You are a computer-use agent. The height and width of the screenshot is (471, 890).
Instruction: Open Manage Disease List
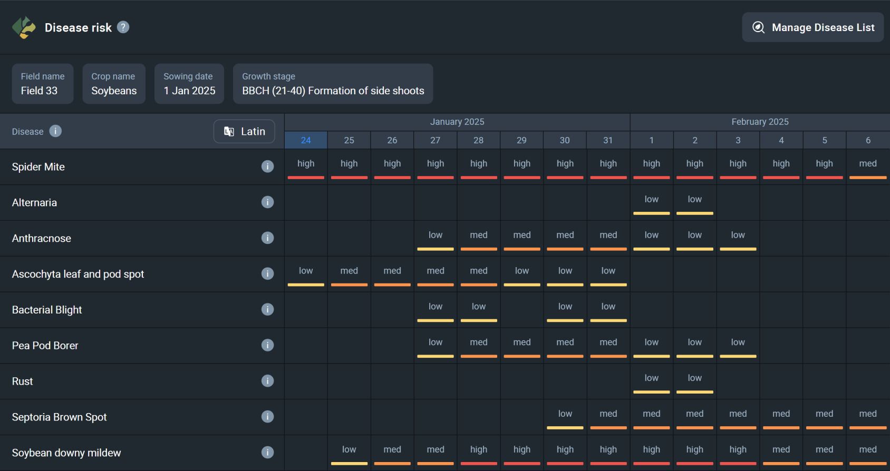(x=812, y=27)
